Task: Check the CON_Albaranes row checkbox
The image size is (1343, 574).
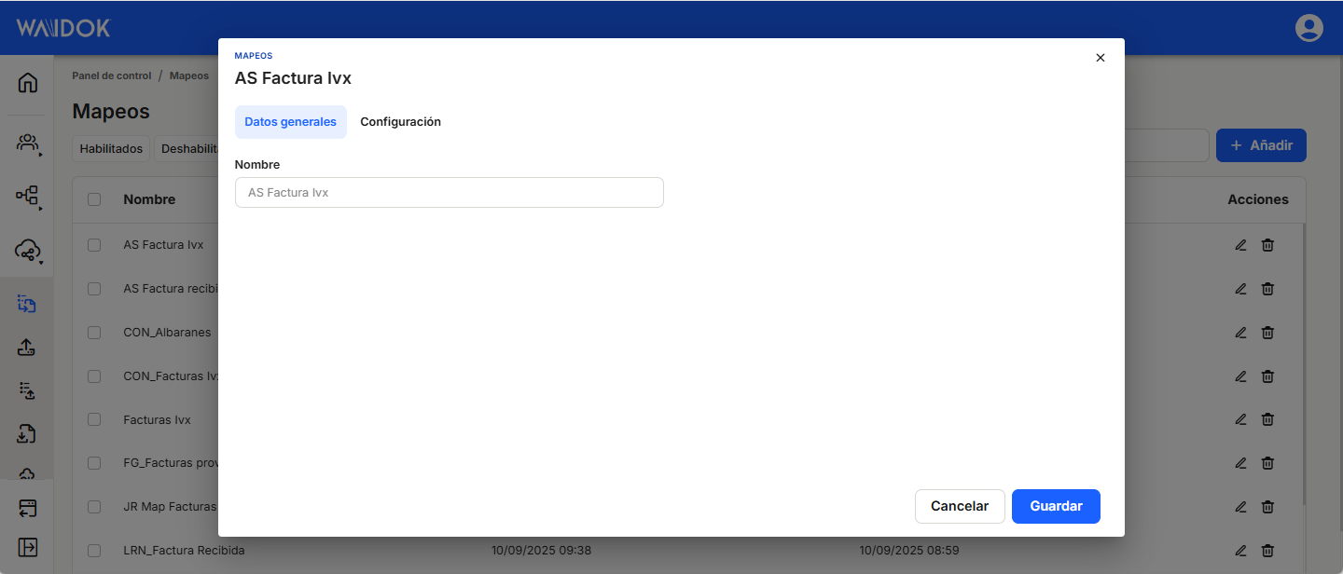Action: (94, 333)
